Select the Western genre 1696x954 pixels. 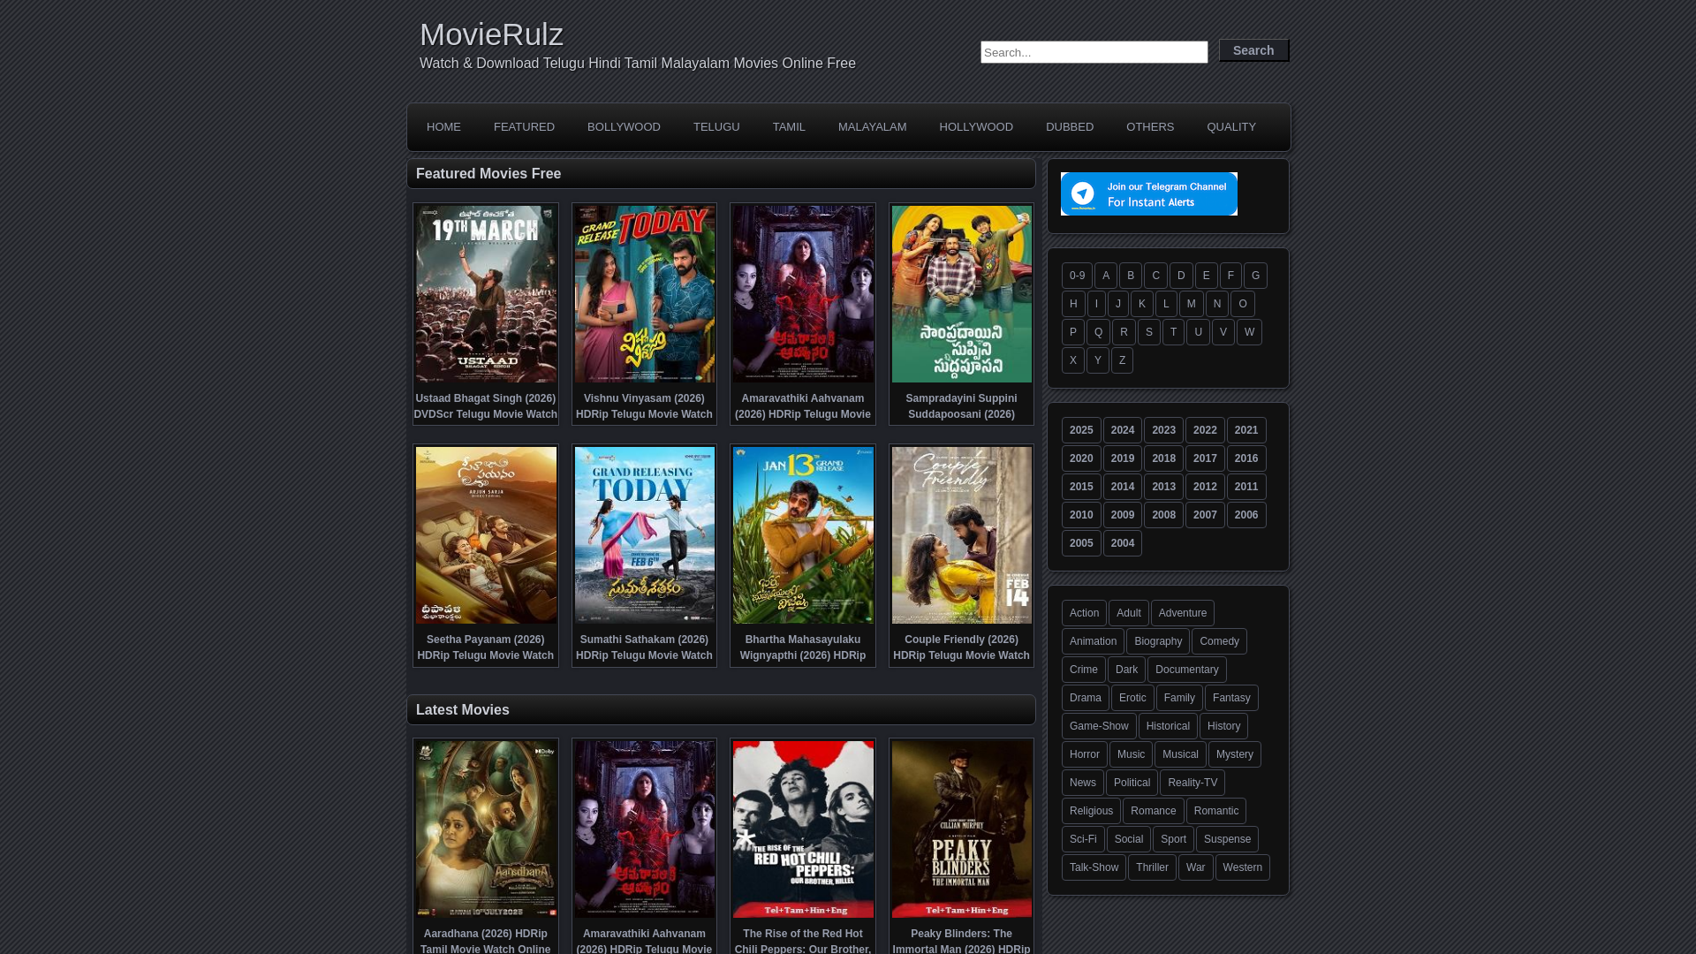(1242, 867)
